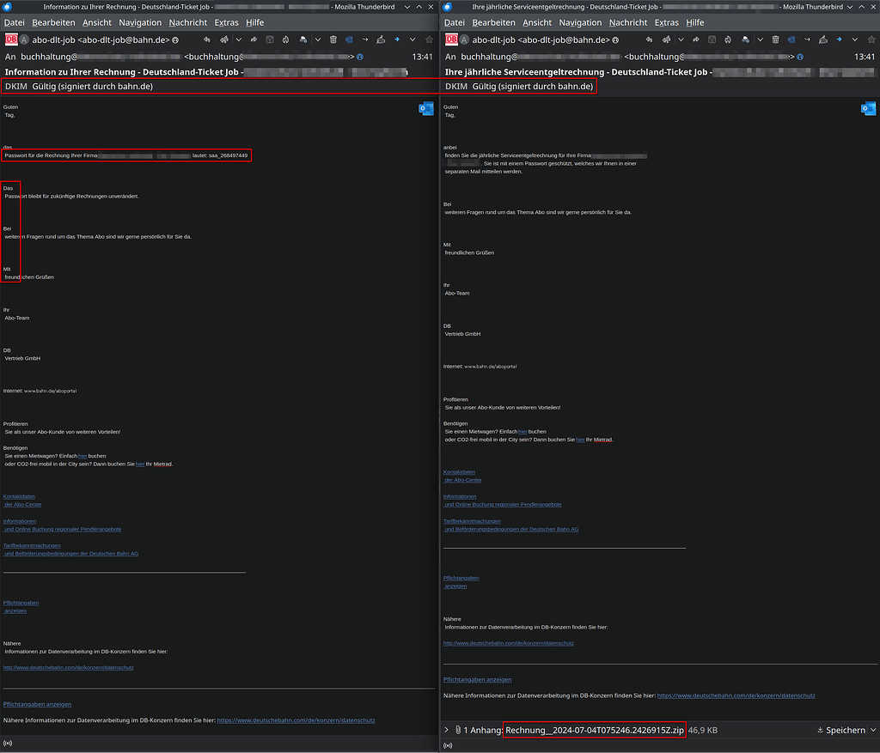Click Archive icon in left message toolbar
Screen dimensions: 880x753
(269, 39)
